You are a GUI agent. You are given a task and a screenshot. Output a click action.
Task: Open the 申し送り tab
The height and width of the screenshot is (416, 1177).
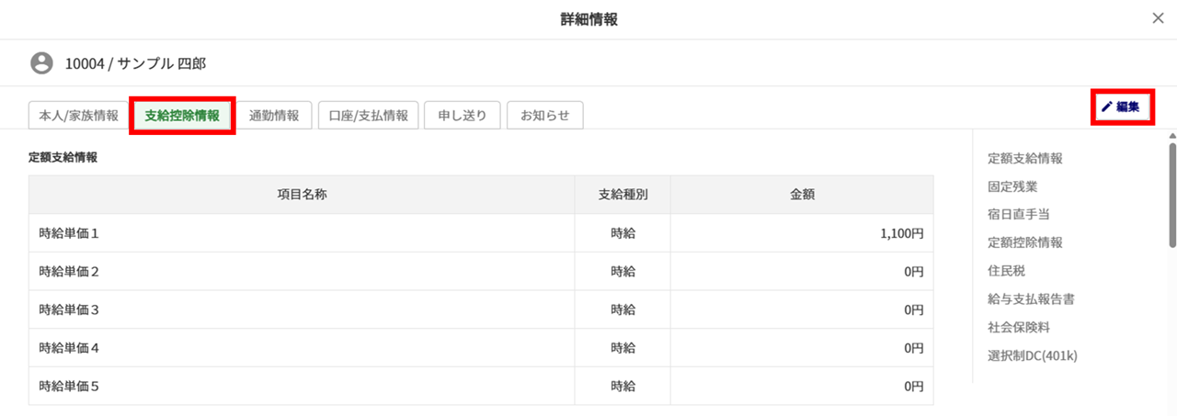pos(462,116)
